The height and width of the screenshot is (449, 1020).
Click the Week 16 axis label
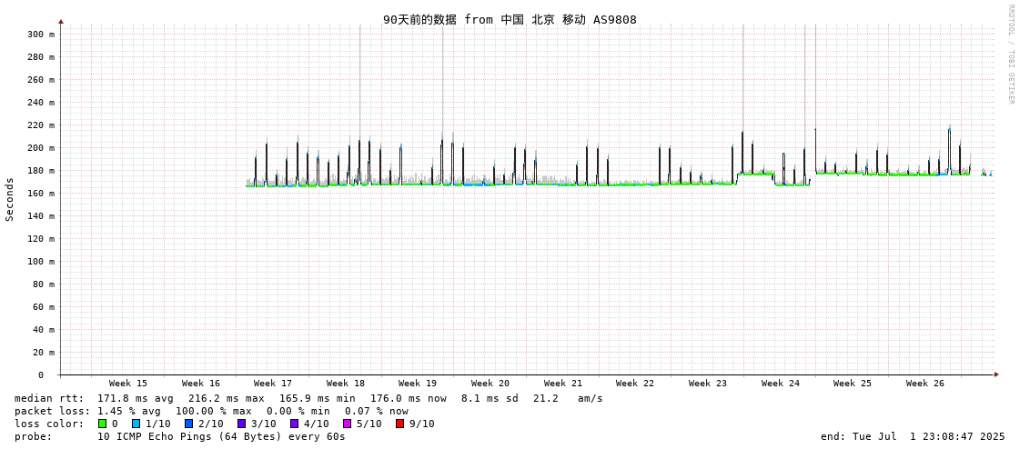point(201,384)
